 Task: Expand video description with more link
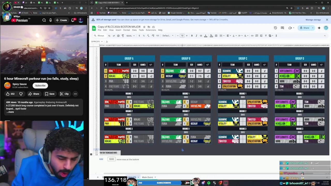(10, 112)
